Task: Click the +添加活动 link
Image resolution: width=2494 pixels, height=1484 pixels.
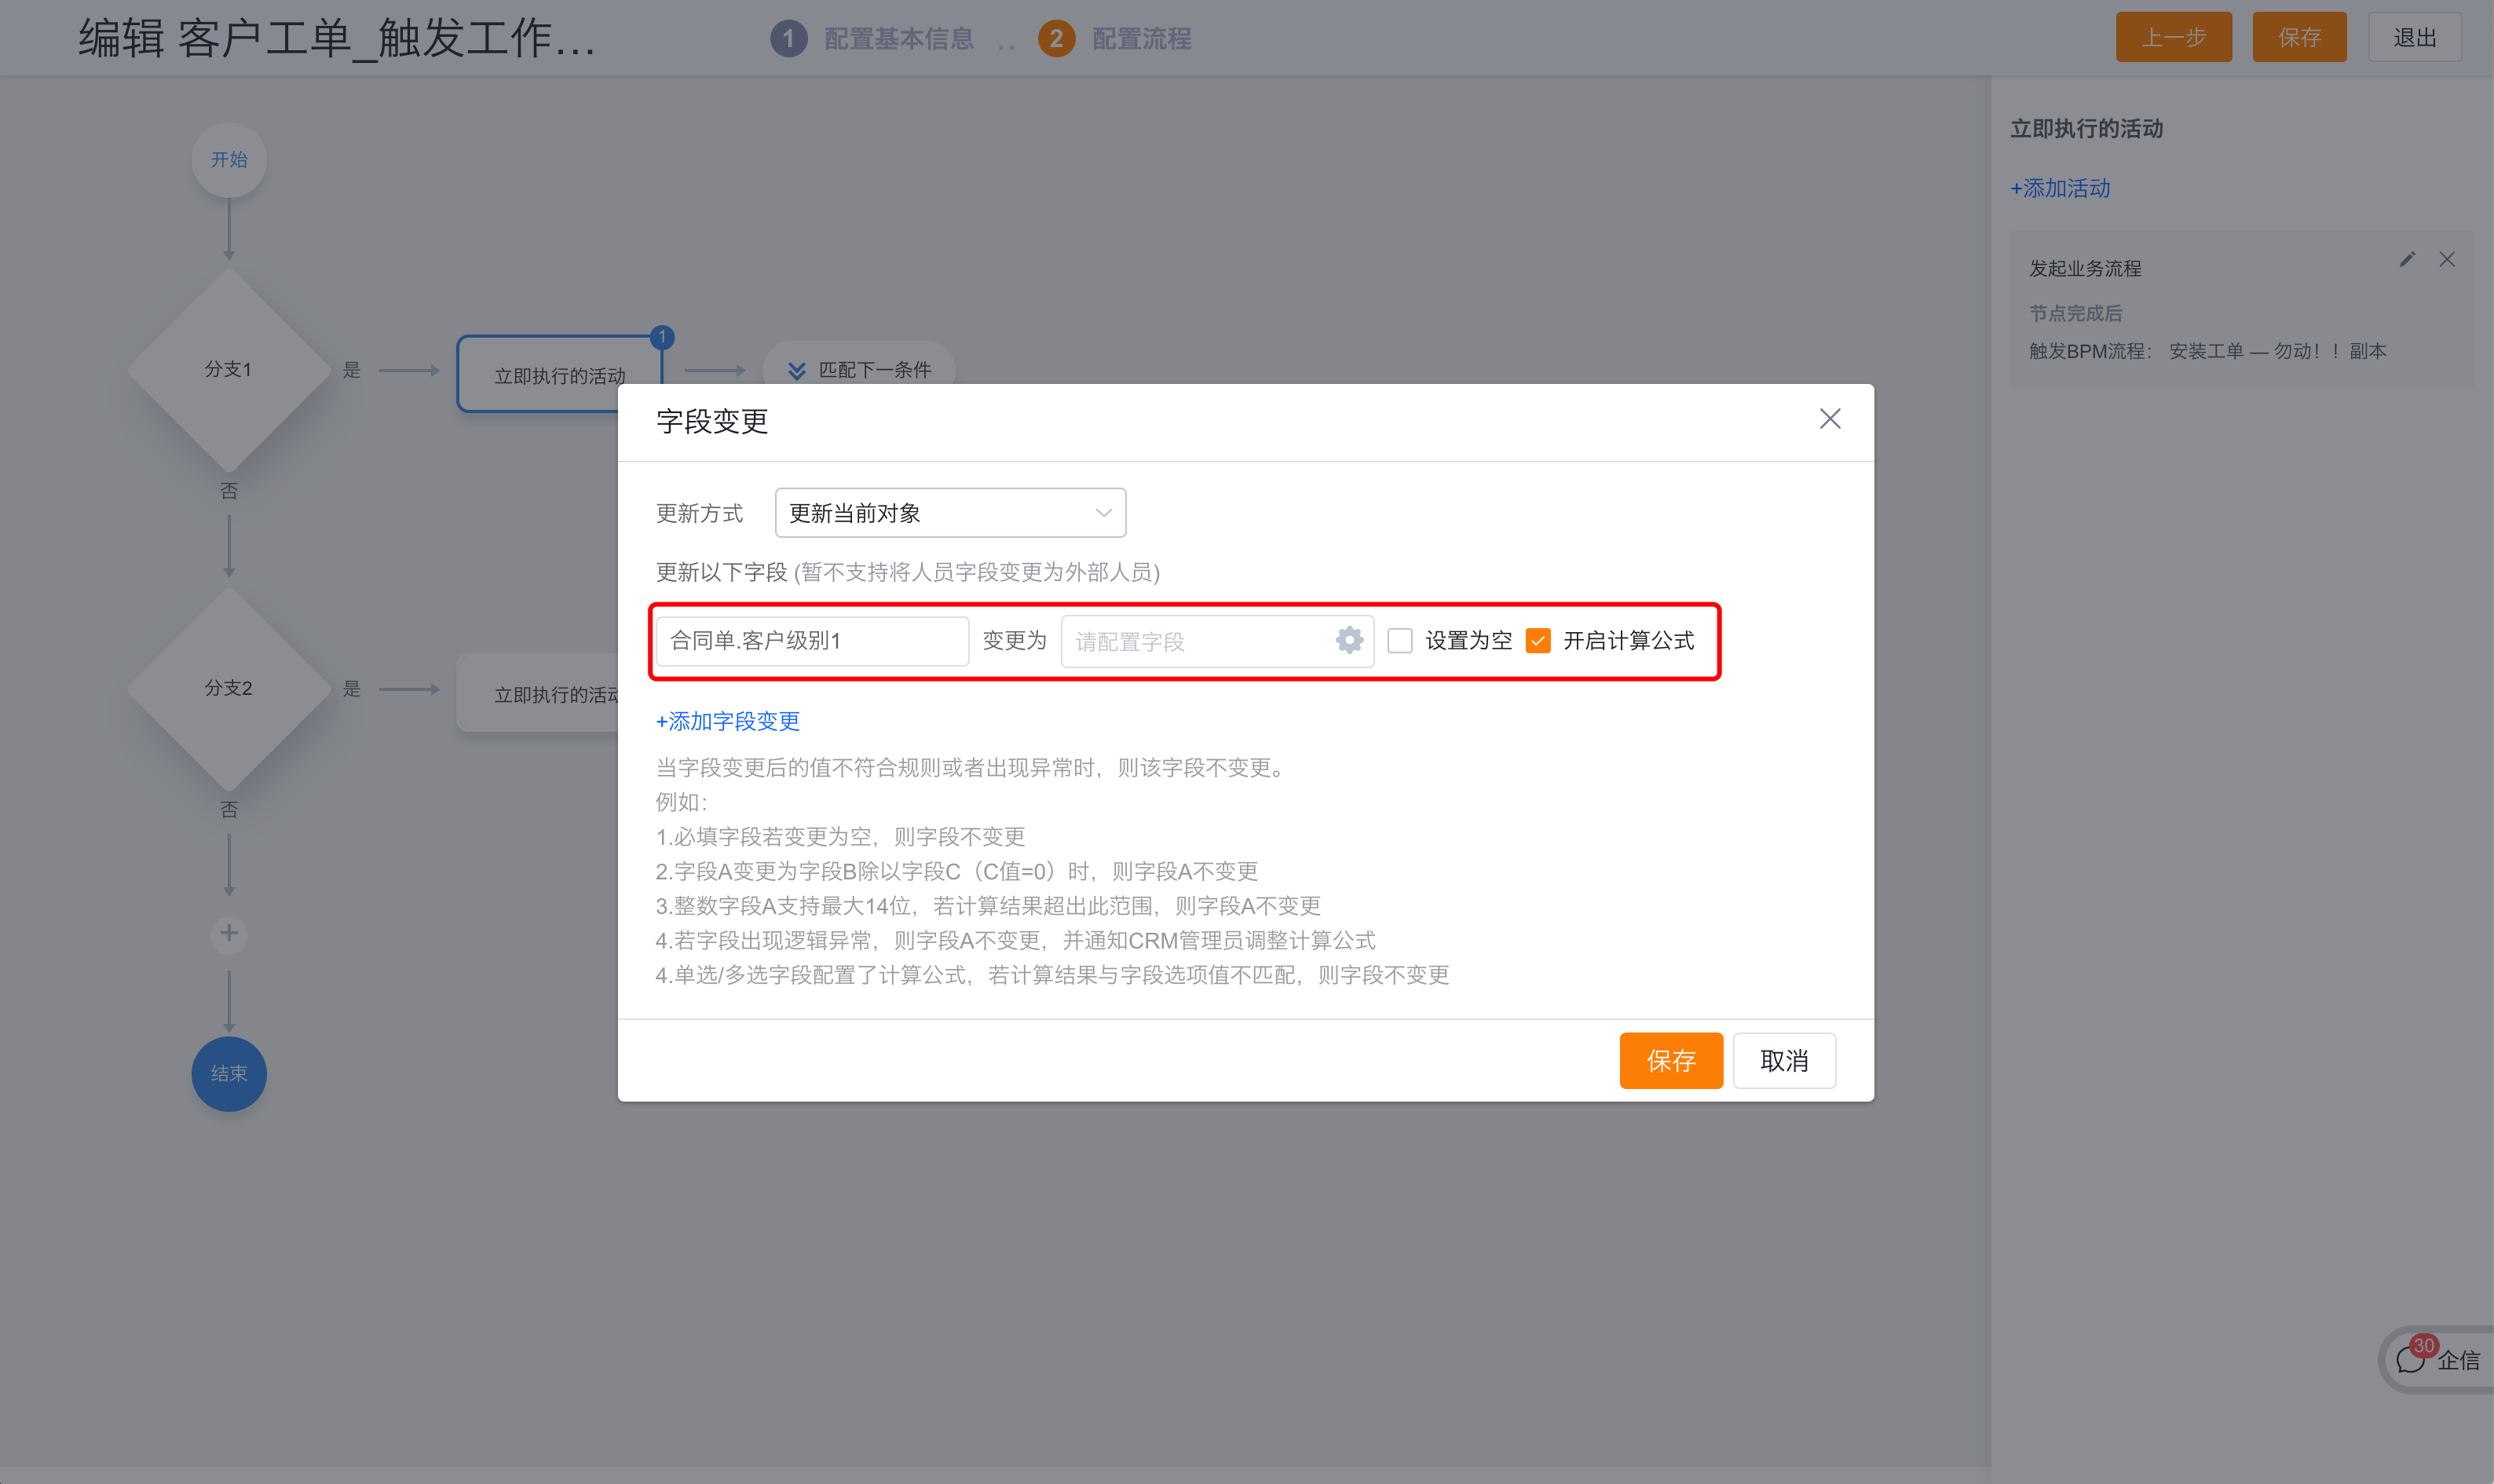Action: point(2060,188)
